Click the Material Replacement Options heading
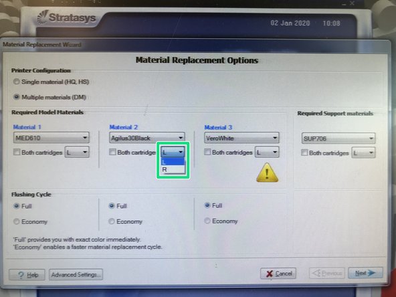 click(x=197, y=60)
